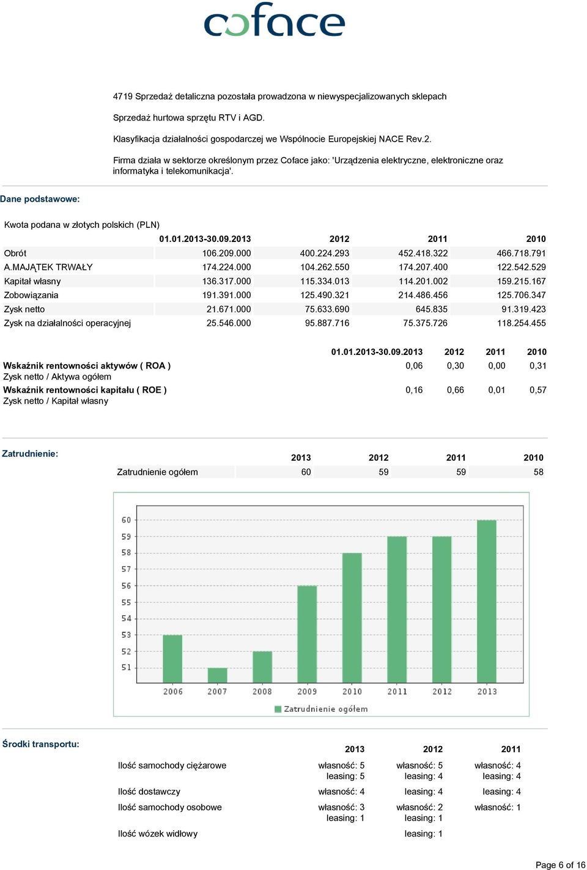Click the 'Środki transportu:' section heading
This screenshot has width=587, height=870.
coord(41,744)
